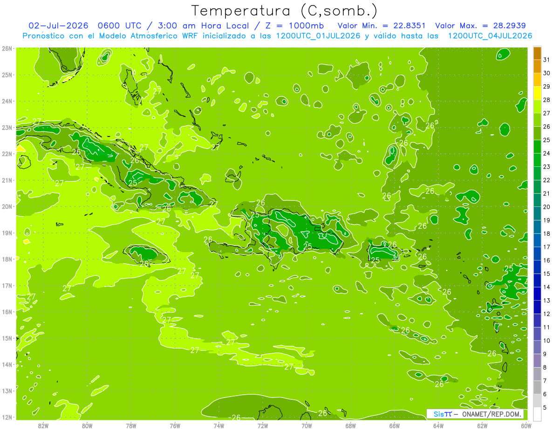Select the valid-until time "1200UTC_04JUL2026"

(x=490, y=35)
